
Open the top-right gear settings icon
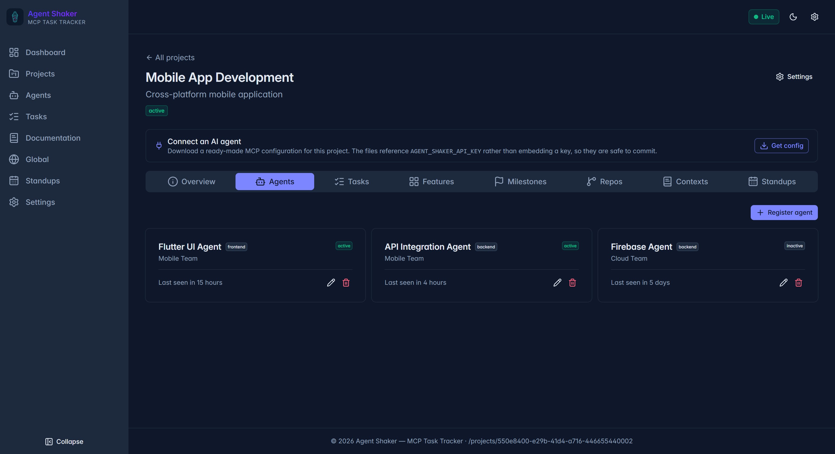tap(814, 17)
